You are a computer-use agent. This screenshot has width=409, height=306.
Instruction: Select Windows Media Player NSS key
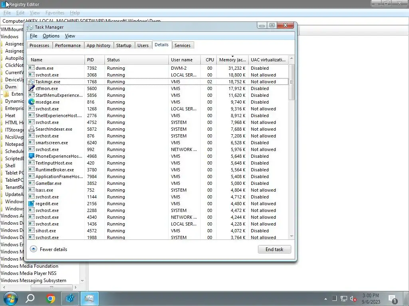(x=28, y=273)
